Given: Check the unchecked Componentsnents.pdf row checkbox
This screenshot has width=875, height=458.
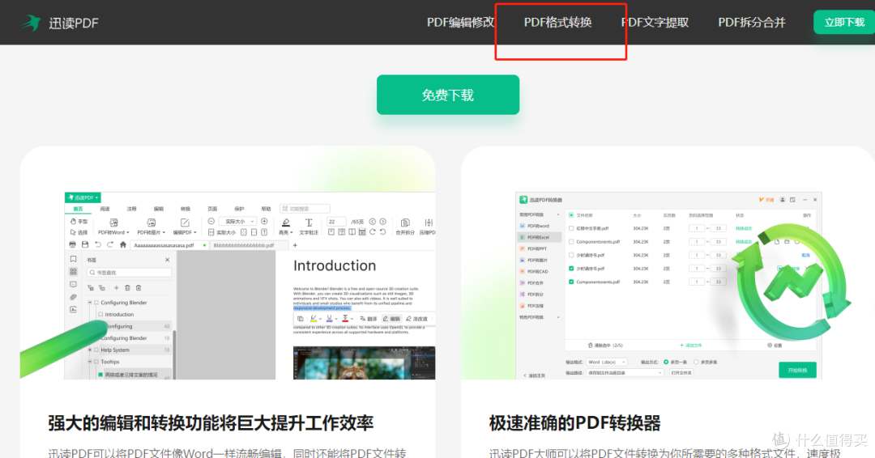Looking at the screenshot, I should [x=571, y=242].
